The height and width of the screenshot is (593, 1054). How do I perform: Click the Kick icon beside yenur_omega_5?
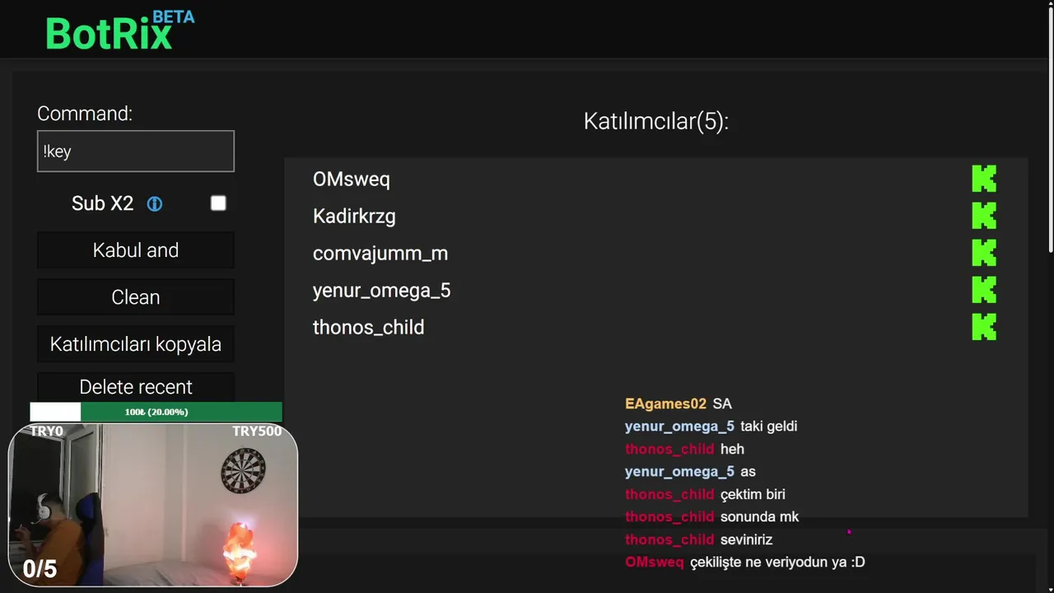[984, 290]
